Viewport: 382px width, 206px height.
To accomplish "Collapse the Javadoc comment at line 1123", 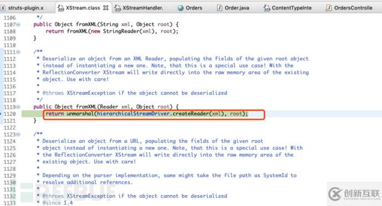I will (x=18, y=135).
